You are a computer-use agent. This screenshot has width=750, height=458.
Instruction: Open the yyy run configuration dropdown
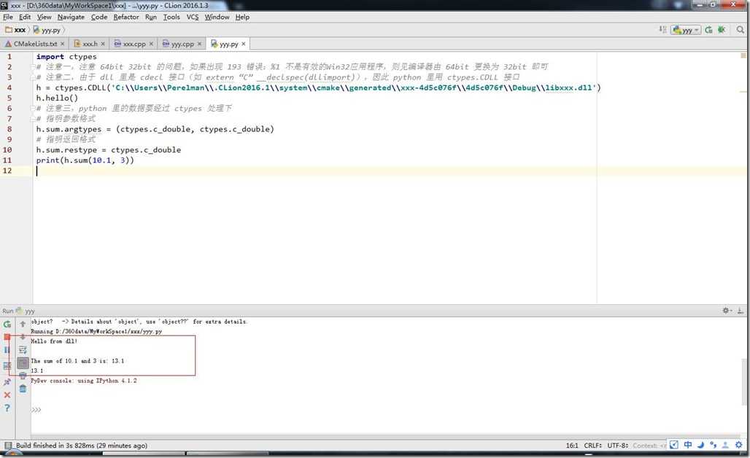pos(686,30)
